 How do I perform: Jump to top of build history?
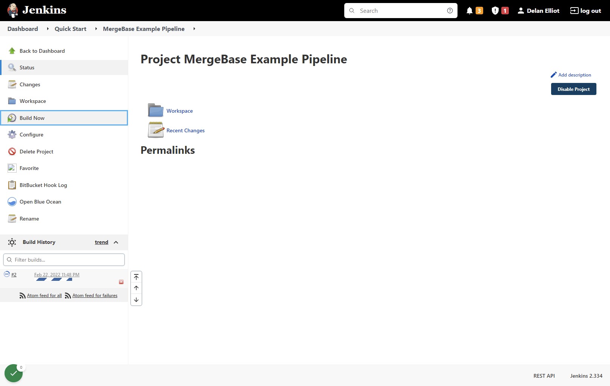(136, 277)
